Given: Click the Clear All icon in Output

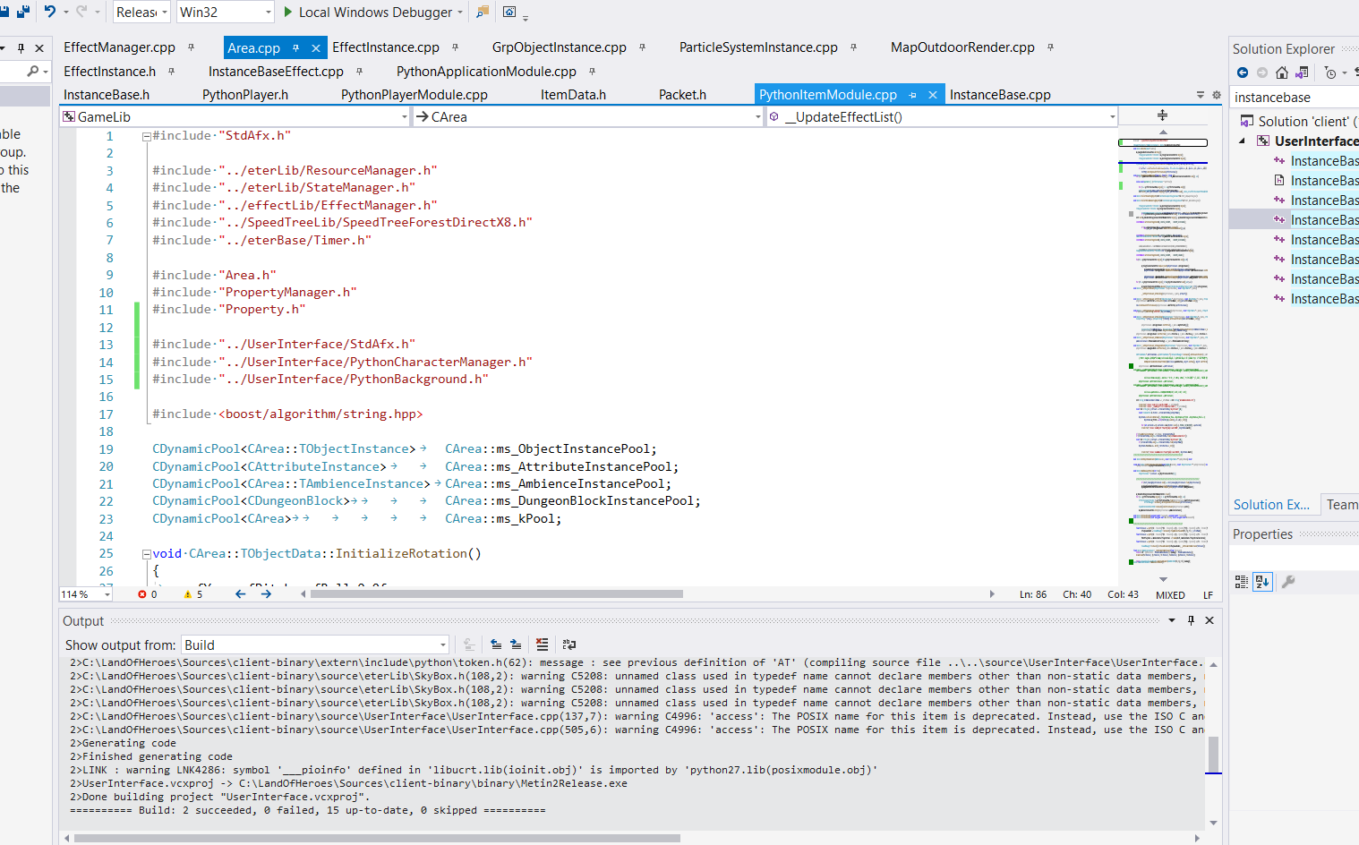Looking at the screenshot, I should pyautogui.click(x=542, y=644).
